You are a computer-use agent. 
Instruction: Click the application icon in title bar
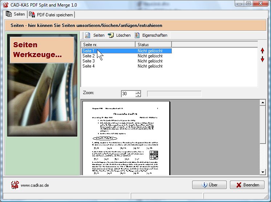coord(6,4)
